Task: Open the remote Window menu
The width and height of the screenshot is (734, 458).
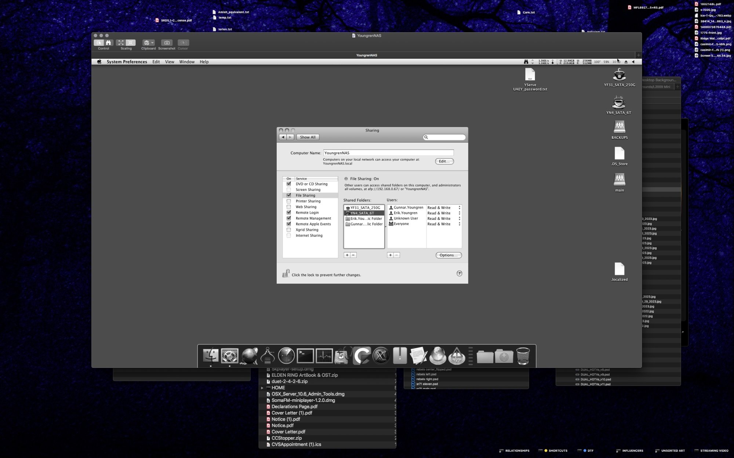Action: (x=187, y=62)
